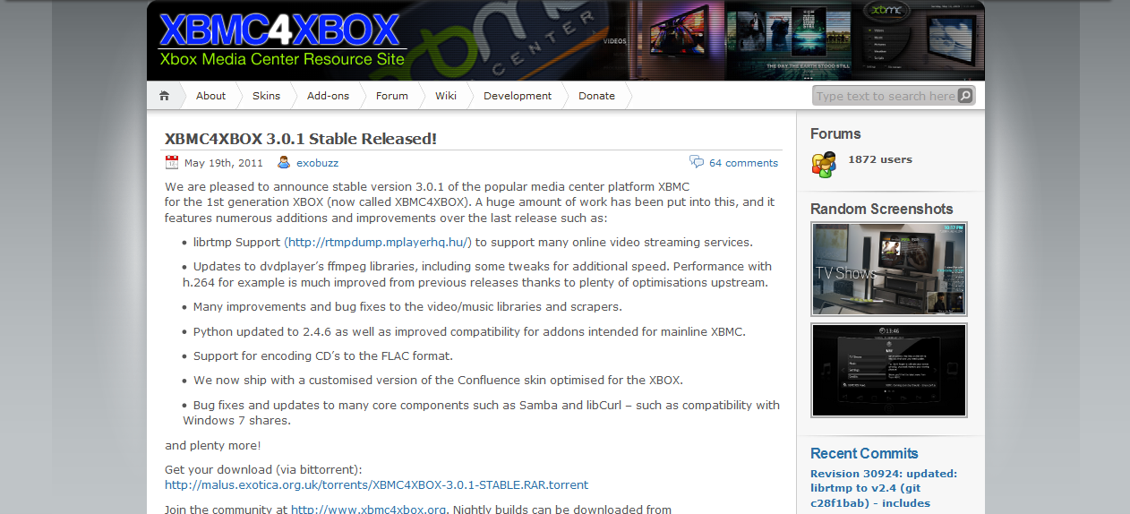Click the 'and plenty more!' text
This screenshot has width=1130, height=514.
tap(213, 445)
